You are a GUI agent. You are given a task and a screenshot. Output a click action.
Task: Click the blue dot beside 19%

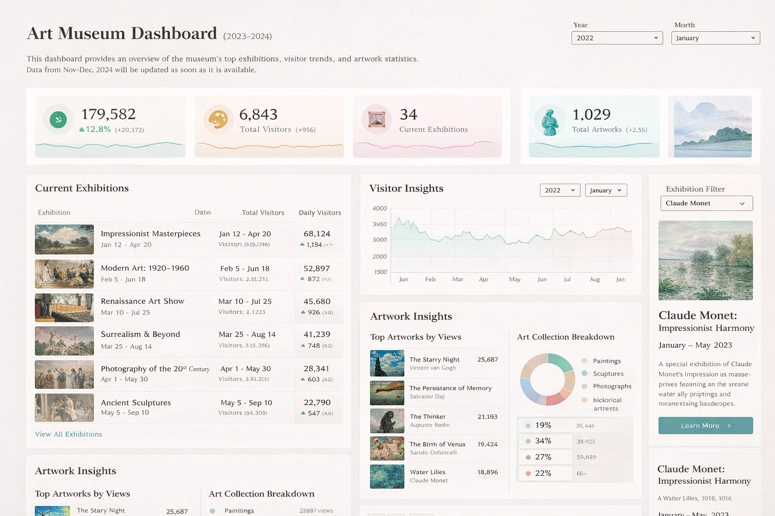[x=528, y=426]
